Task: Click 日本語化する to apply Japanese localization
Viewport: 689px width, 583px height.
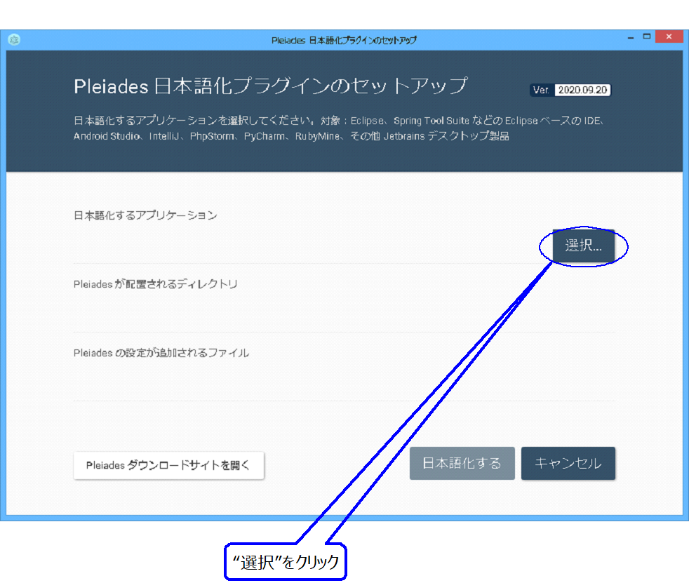Action: [x=462, y=463]
